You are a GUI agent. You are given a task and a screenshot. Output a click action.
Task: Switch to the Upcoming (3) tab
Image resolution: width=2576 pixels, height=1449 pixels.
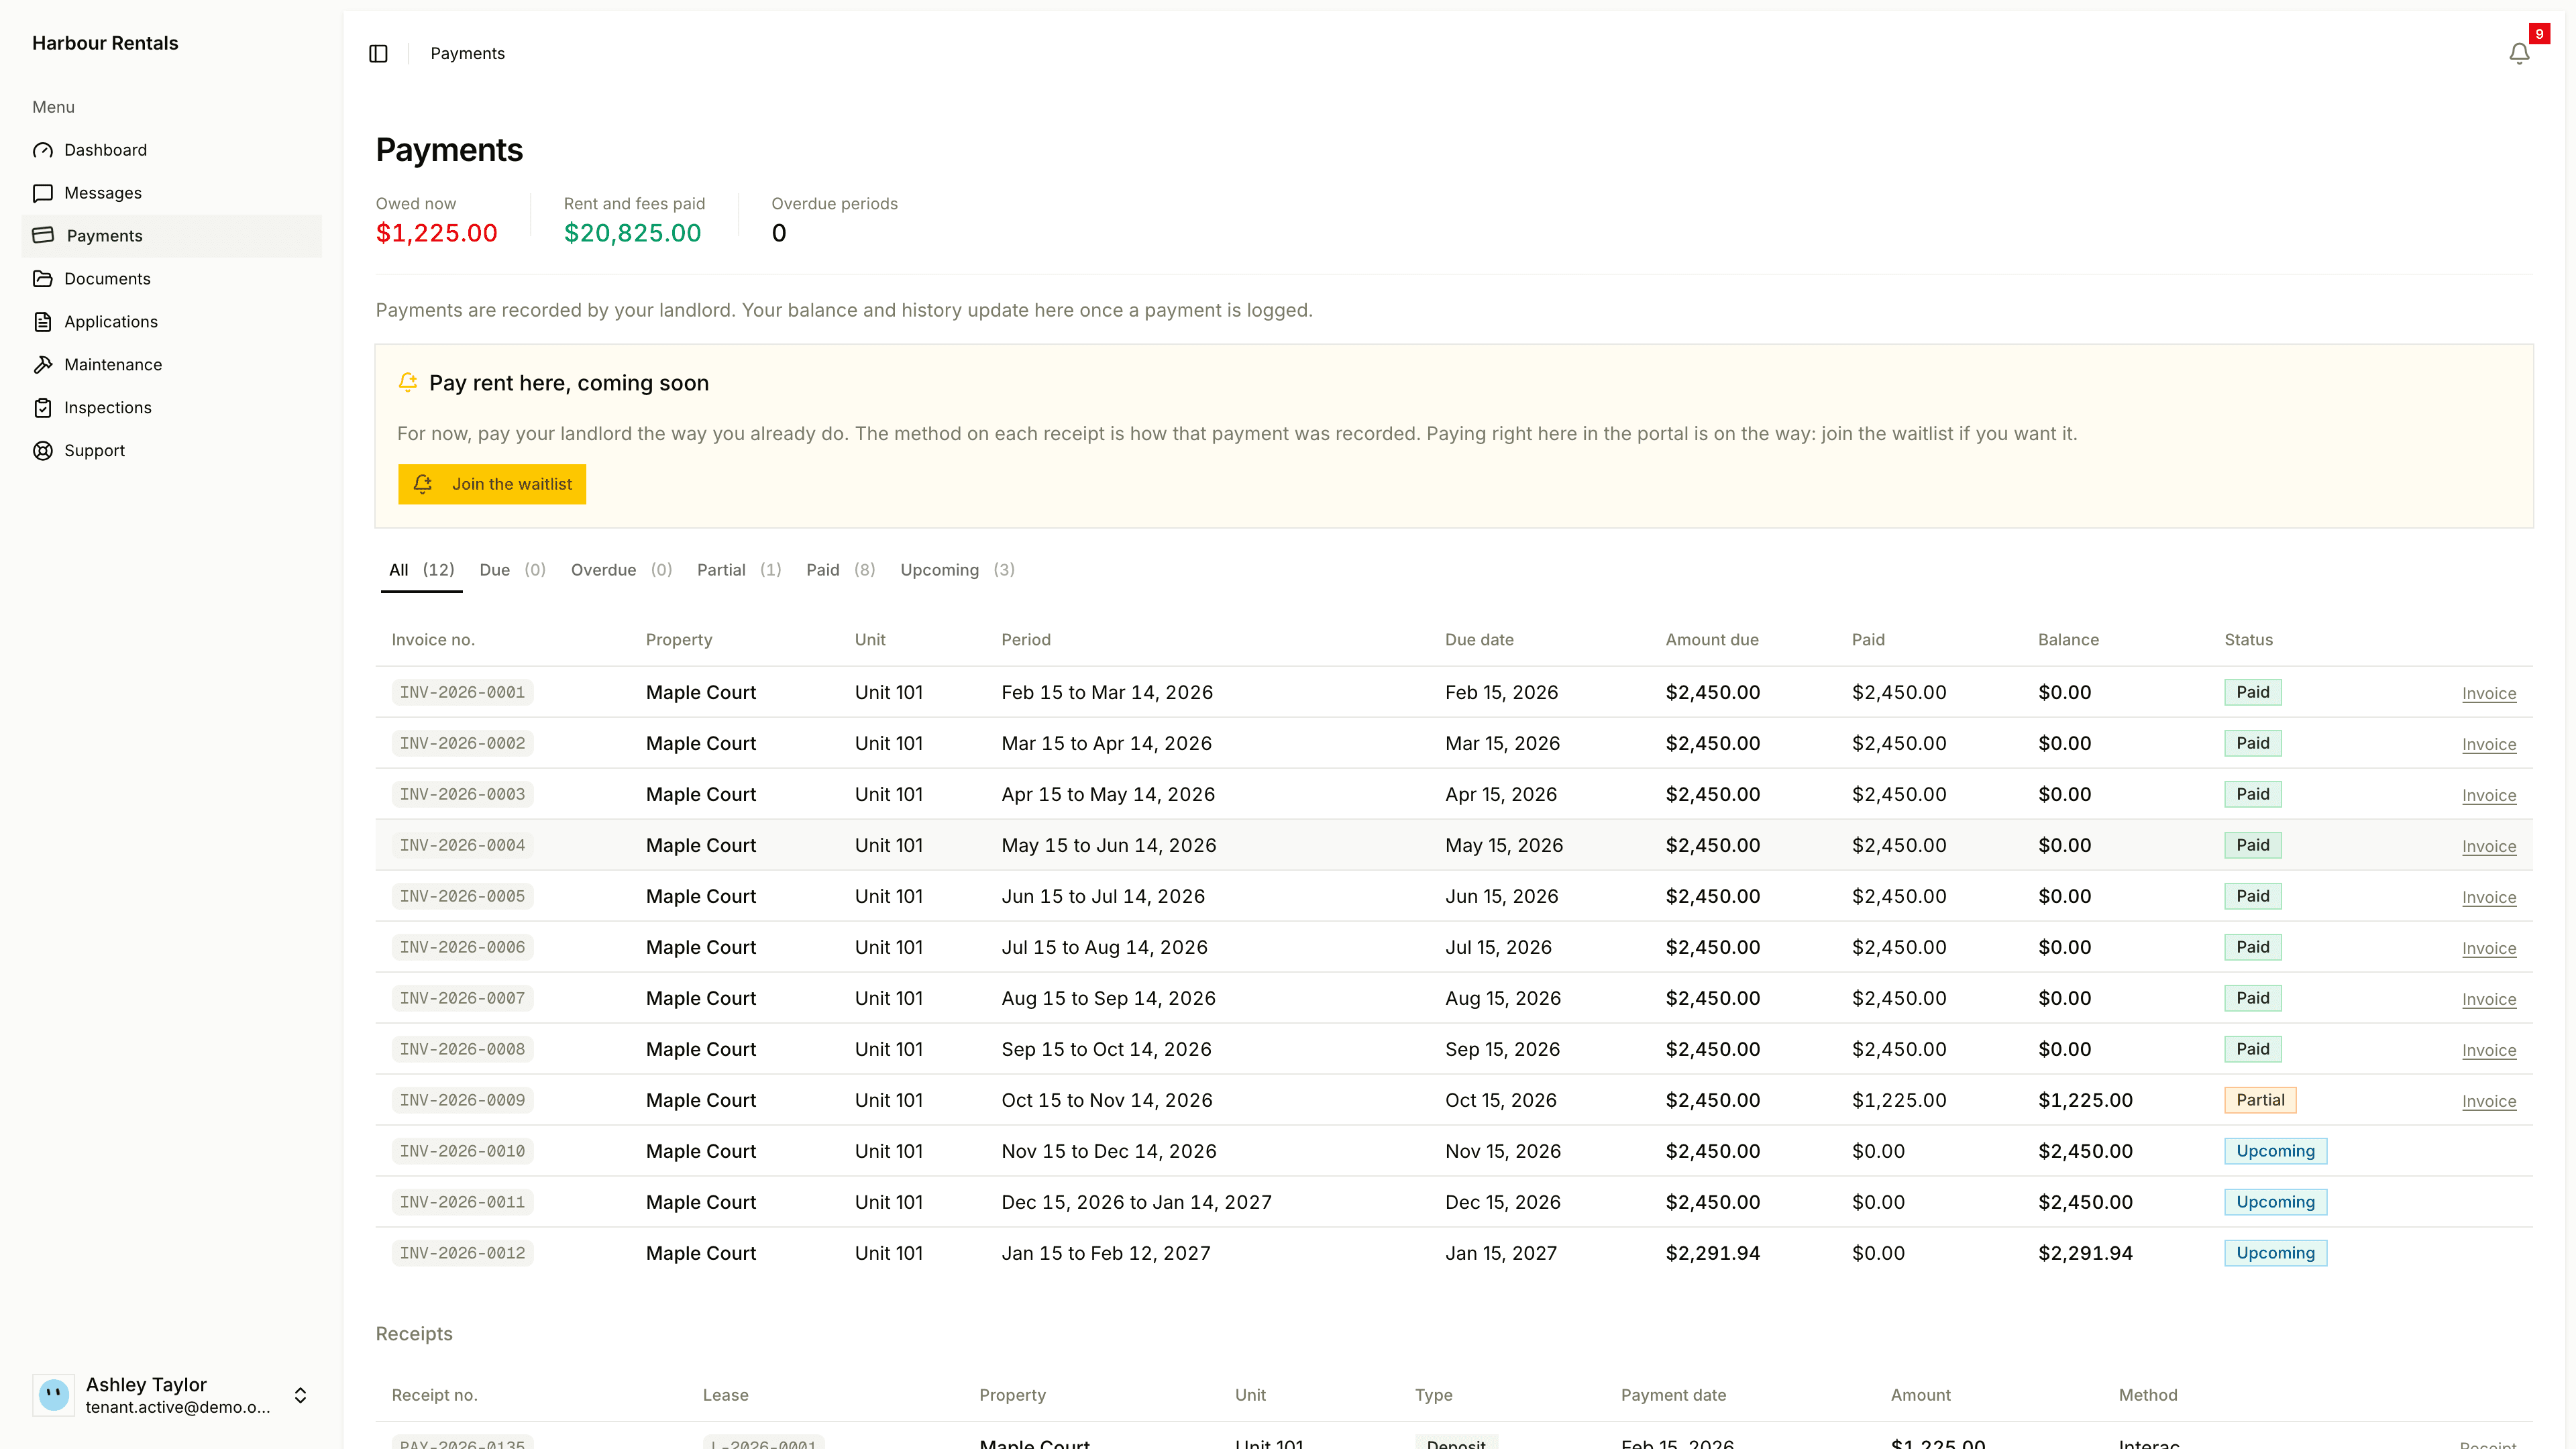coord(957,570)
